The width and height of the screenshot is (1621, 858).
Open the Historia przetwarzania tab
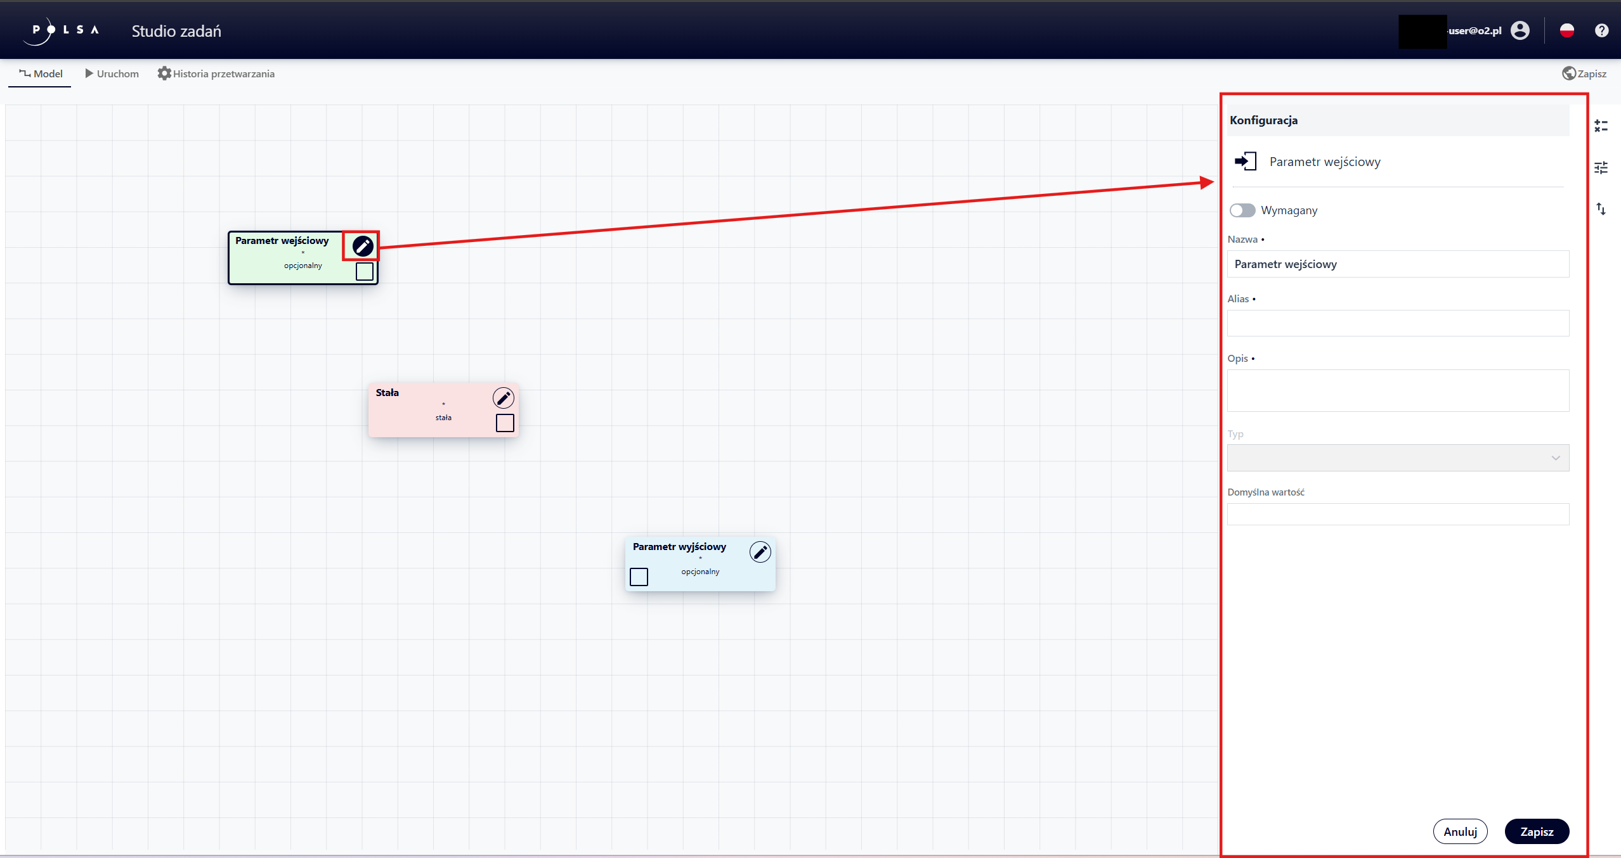(x=216, y=74)
